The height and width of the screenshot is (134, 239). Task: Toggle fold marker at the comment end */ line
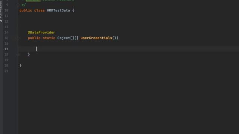pyautogui.click(x=18, y=5)
